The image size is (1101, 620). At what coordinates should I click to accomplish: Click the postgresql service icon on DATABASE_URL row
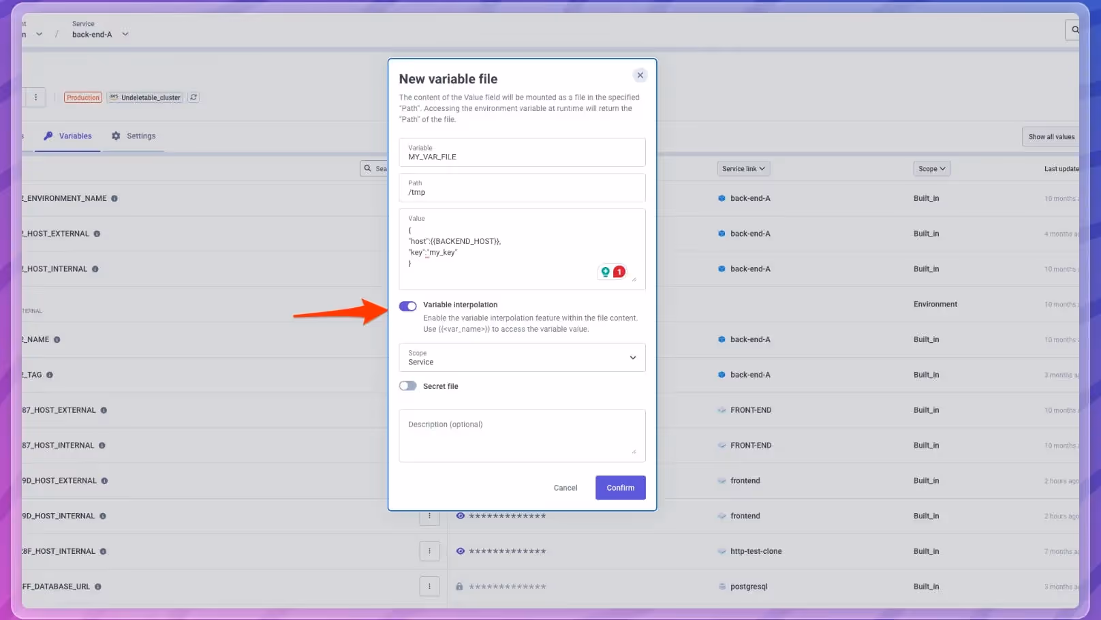click(721, 586)
